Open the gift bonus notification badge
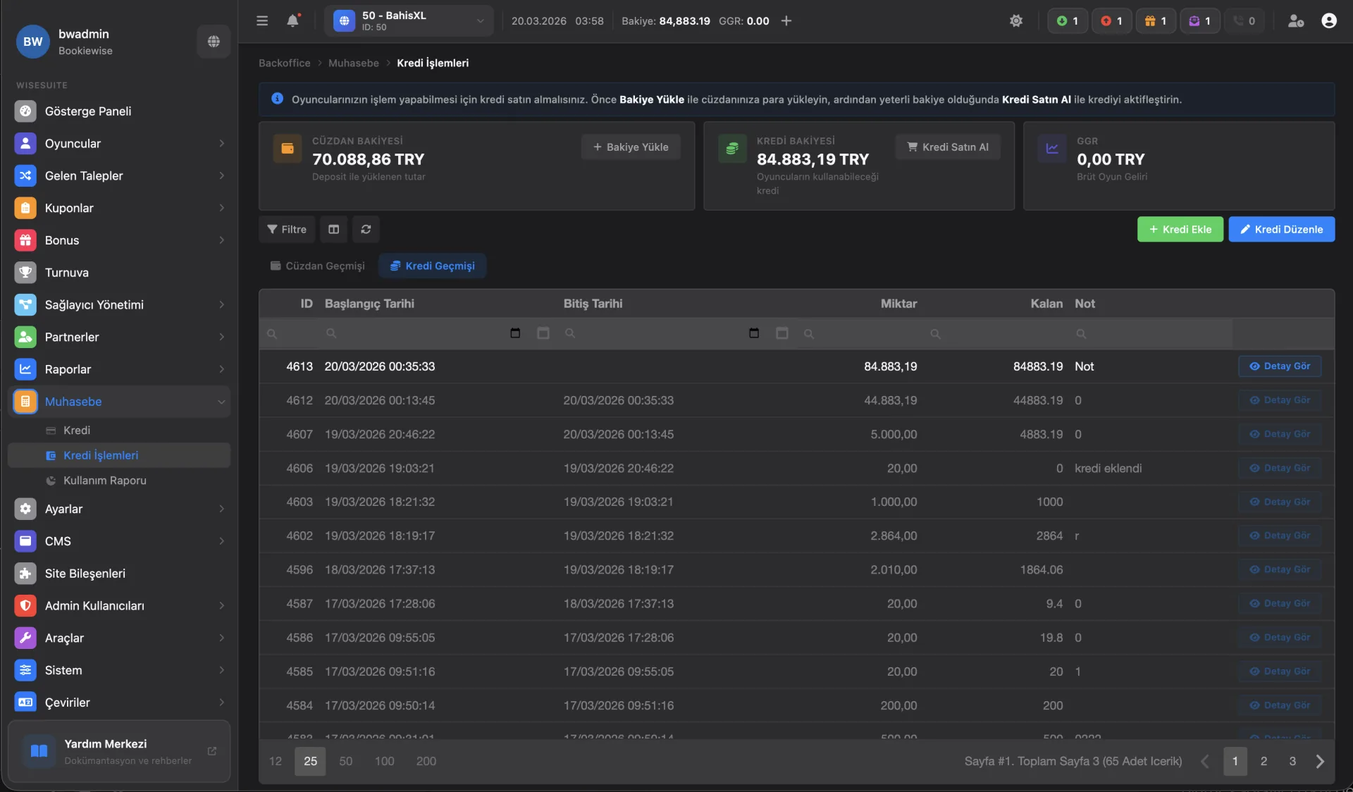 [x=1156, y=21]
